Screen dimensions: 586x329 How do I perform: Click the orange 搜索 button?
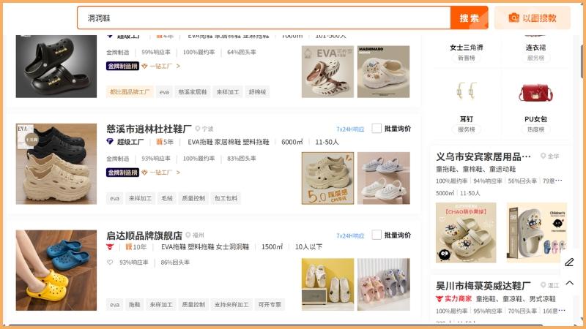(469, 18)
